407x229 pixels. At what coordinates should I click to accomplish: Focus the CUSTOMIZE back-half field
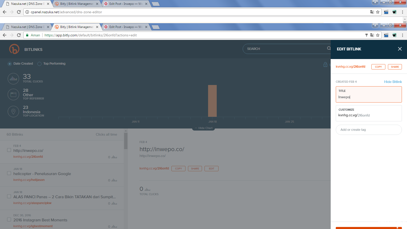click(369, 113)
